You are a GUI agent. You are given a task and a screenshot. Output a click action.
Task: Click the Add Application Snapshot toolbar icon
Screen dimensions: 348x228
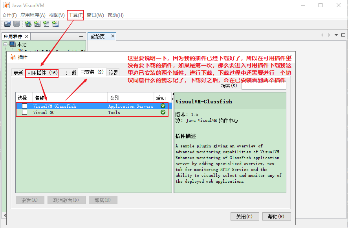[x=55, y=24]
